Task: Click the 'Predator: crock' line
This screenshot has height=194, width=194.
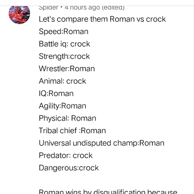Action: (x=66, y=156)
